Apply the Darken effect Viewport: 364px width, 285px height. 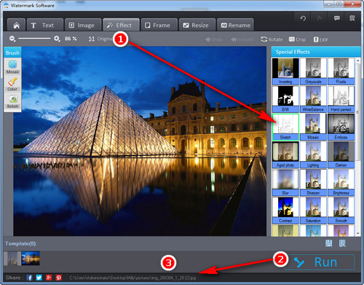[x=341, y=155]
